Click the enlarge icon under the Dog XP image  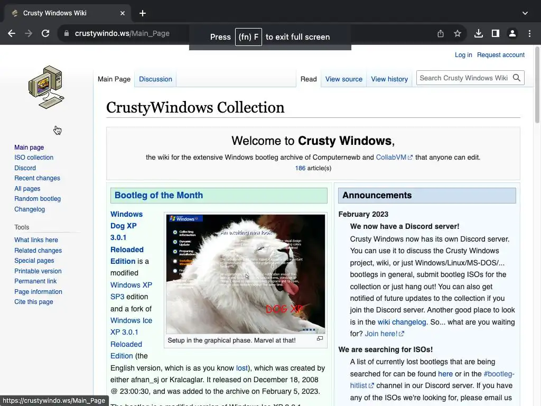[x=320, y=339]
